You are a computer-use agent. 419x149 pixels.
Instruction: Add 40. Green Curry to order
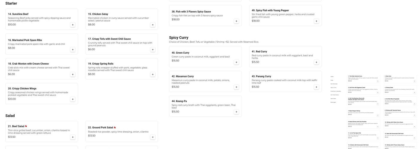236,62
